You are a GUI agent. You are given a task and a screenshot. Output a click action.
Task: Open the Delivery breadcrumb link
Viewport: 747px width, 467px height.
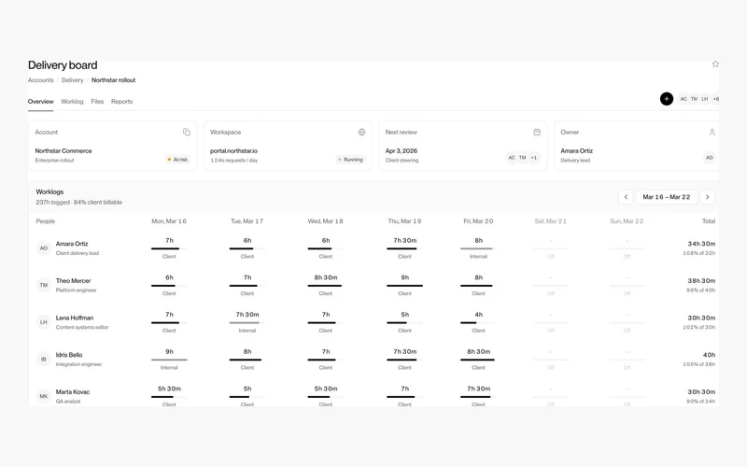[73, 80]
